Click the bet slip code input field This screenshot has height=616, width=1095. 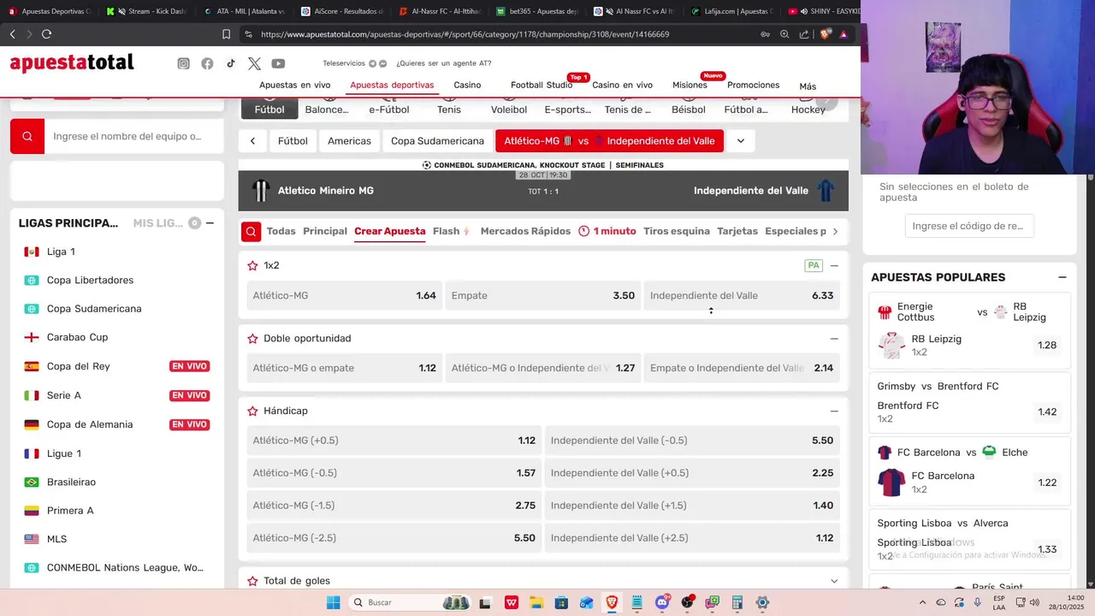[x=968, y=226]
